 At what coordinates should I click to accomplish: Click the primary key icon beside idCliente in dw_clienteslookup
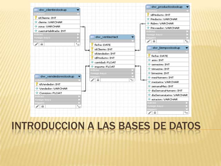pyautogui.click(x=36, y=17)
